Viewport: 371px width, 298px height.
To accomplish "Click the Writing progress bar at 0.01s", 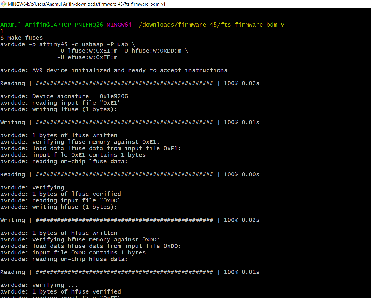I will point(130,123).
